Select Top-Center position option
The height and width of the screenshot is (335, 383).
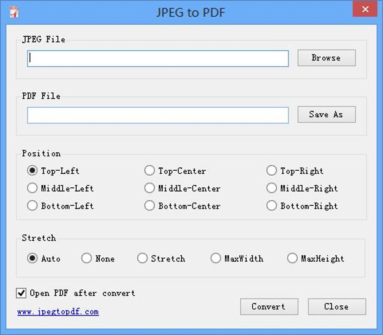(149, 171)
